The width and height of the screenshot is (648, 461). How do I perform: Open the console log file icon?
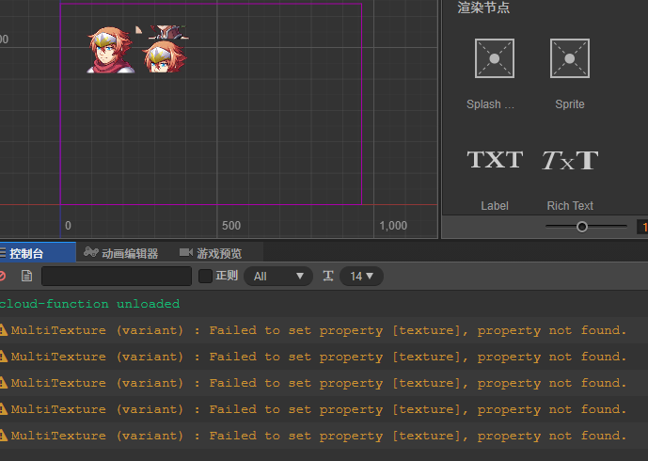tap(27, 276)
